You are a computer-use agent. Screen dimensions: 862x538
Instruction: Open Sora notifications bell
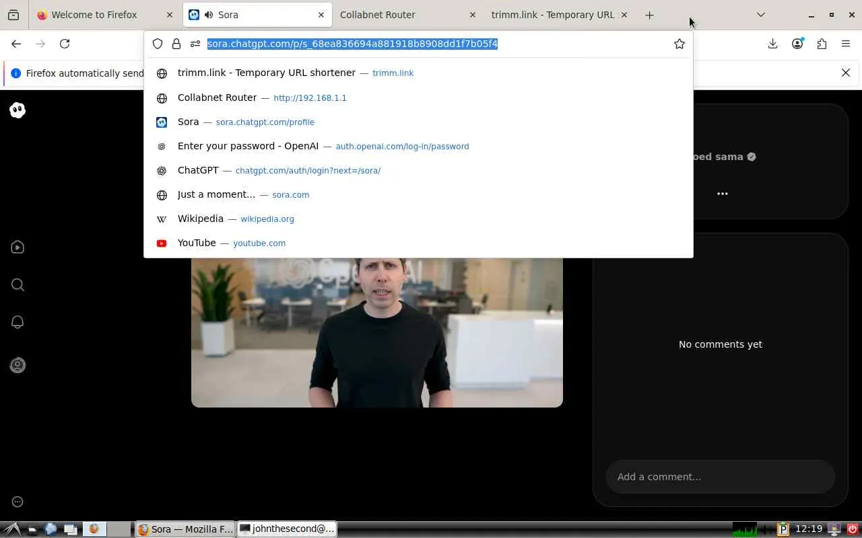pos(18,323)
